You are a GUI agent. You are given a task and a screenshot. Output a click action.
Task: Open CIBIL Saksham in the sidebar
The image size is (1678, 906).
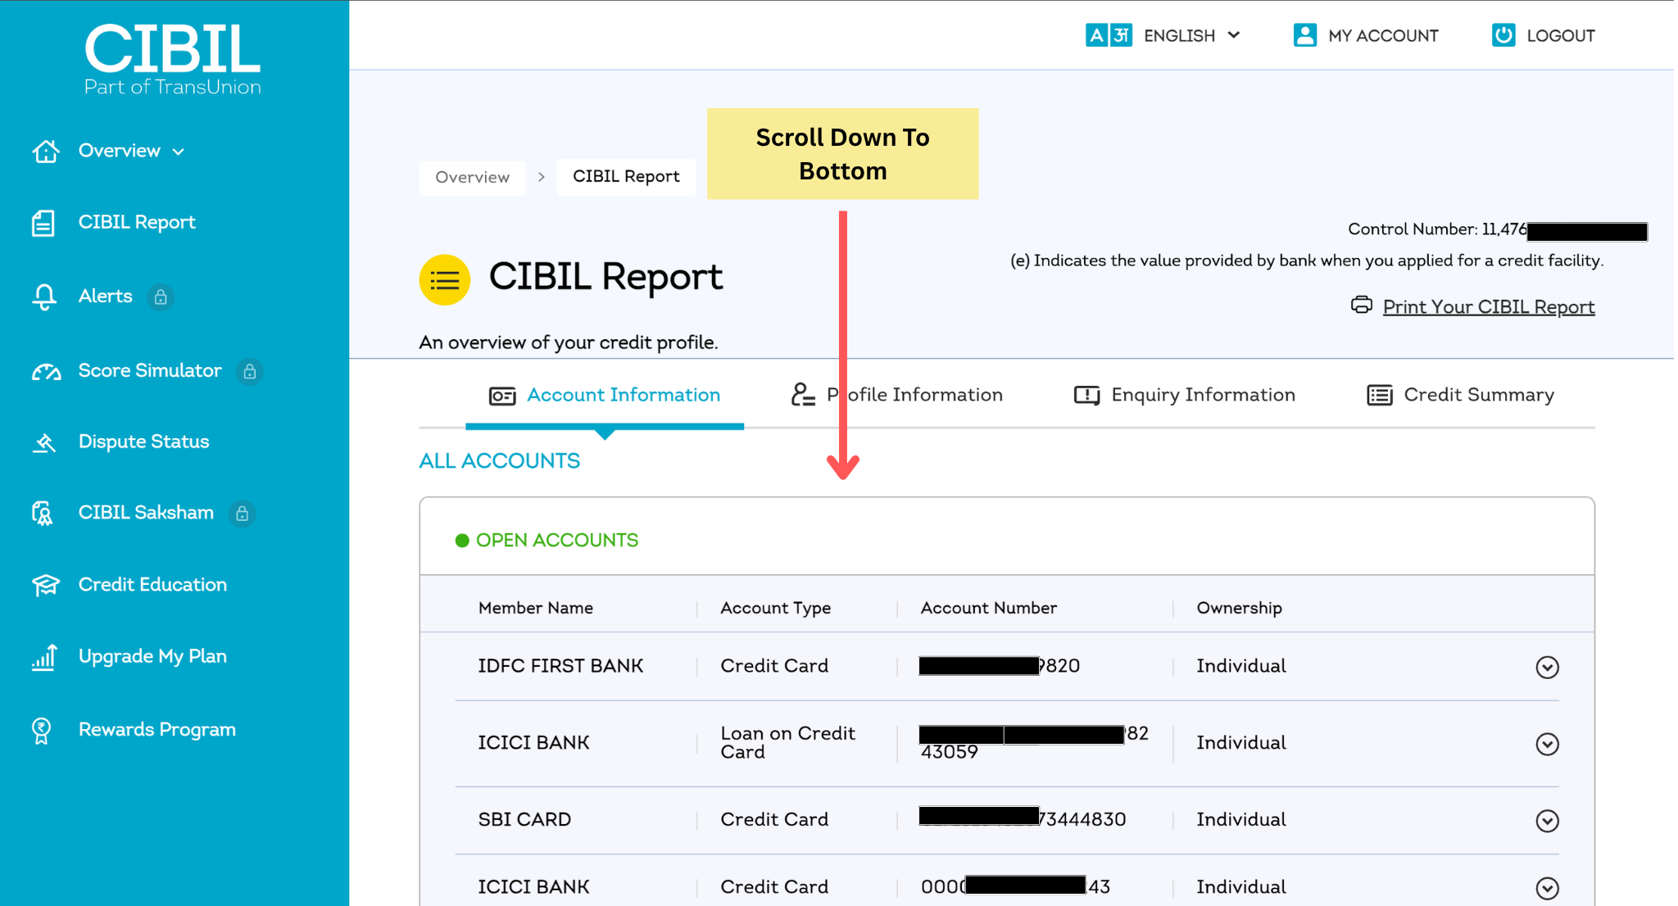[x=146, y=512]
